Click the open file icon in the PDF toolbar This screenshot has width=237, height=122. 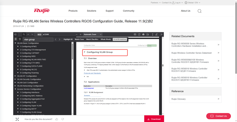tap(139, 34)
